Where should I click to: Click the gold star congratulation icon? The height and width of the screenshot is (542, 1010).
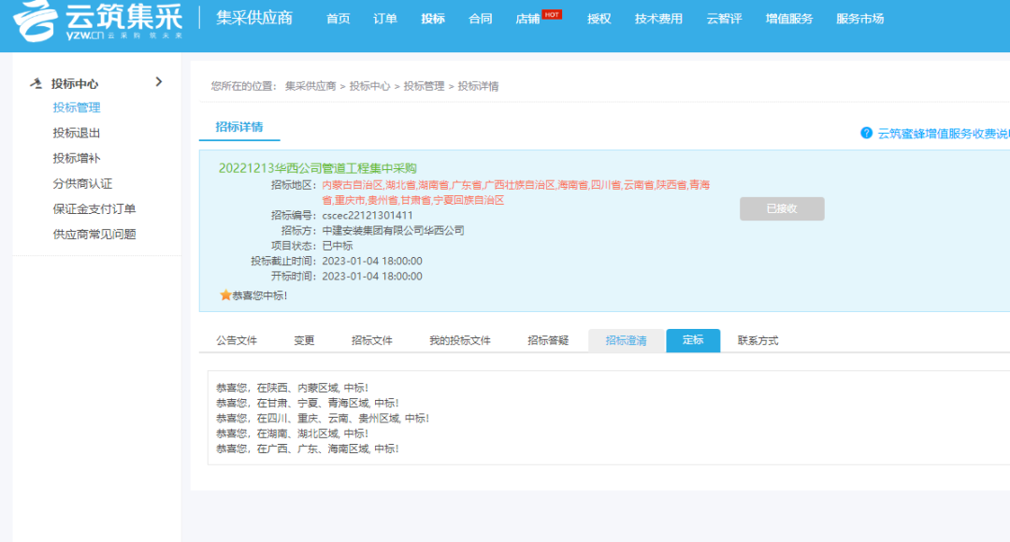point(224,295)
